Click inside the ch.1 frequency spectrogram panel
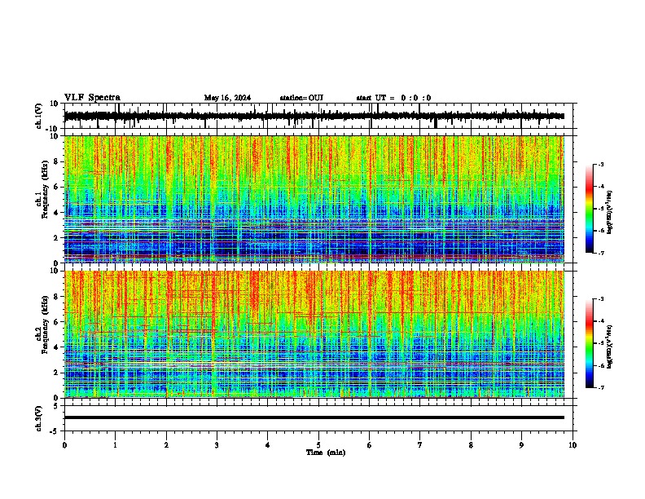 tap(314, 199)
